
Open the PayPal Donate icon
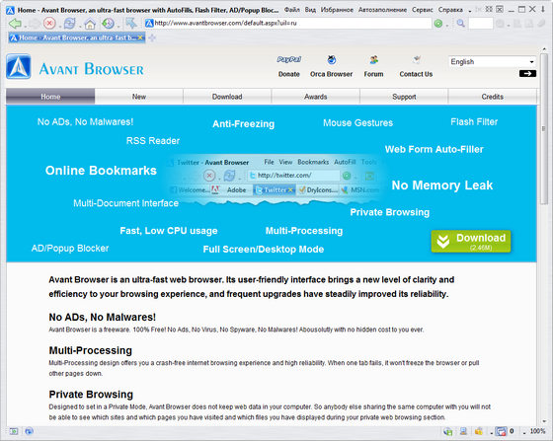[288, 59]
